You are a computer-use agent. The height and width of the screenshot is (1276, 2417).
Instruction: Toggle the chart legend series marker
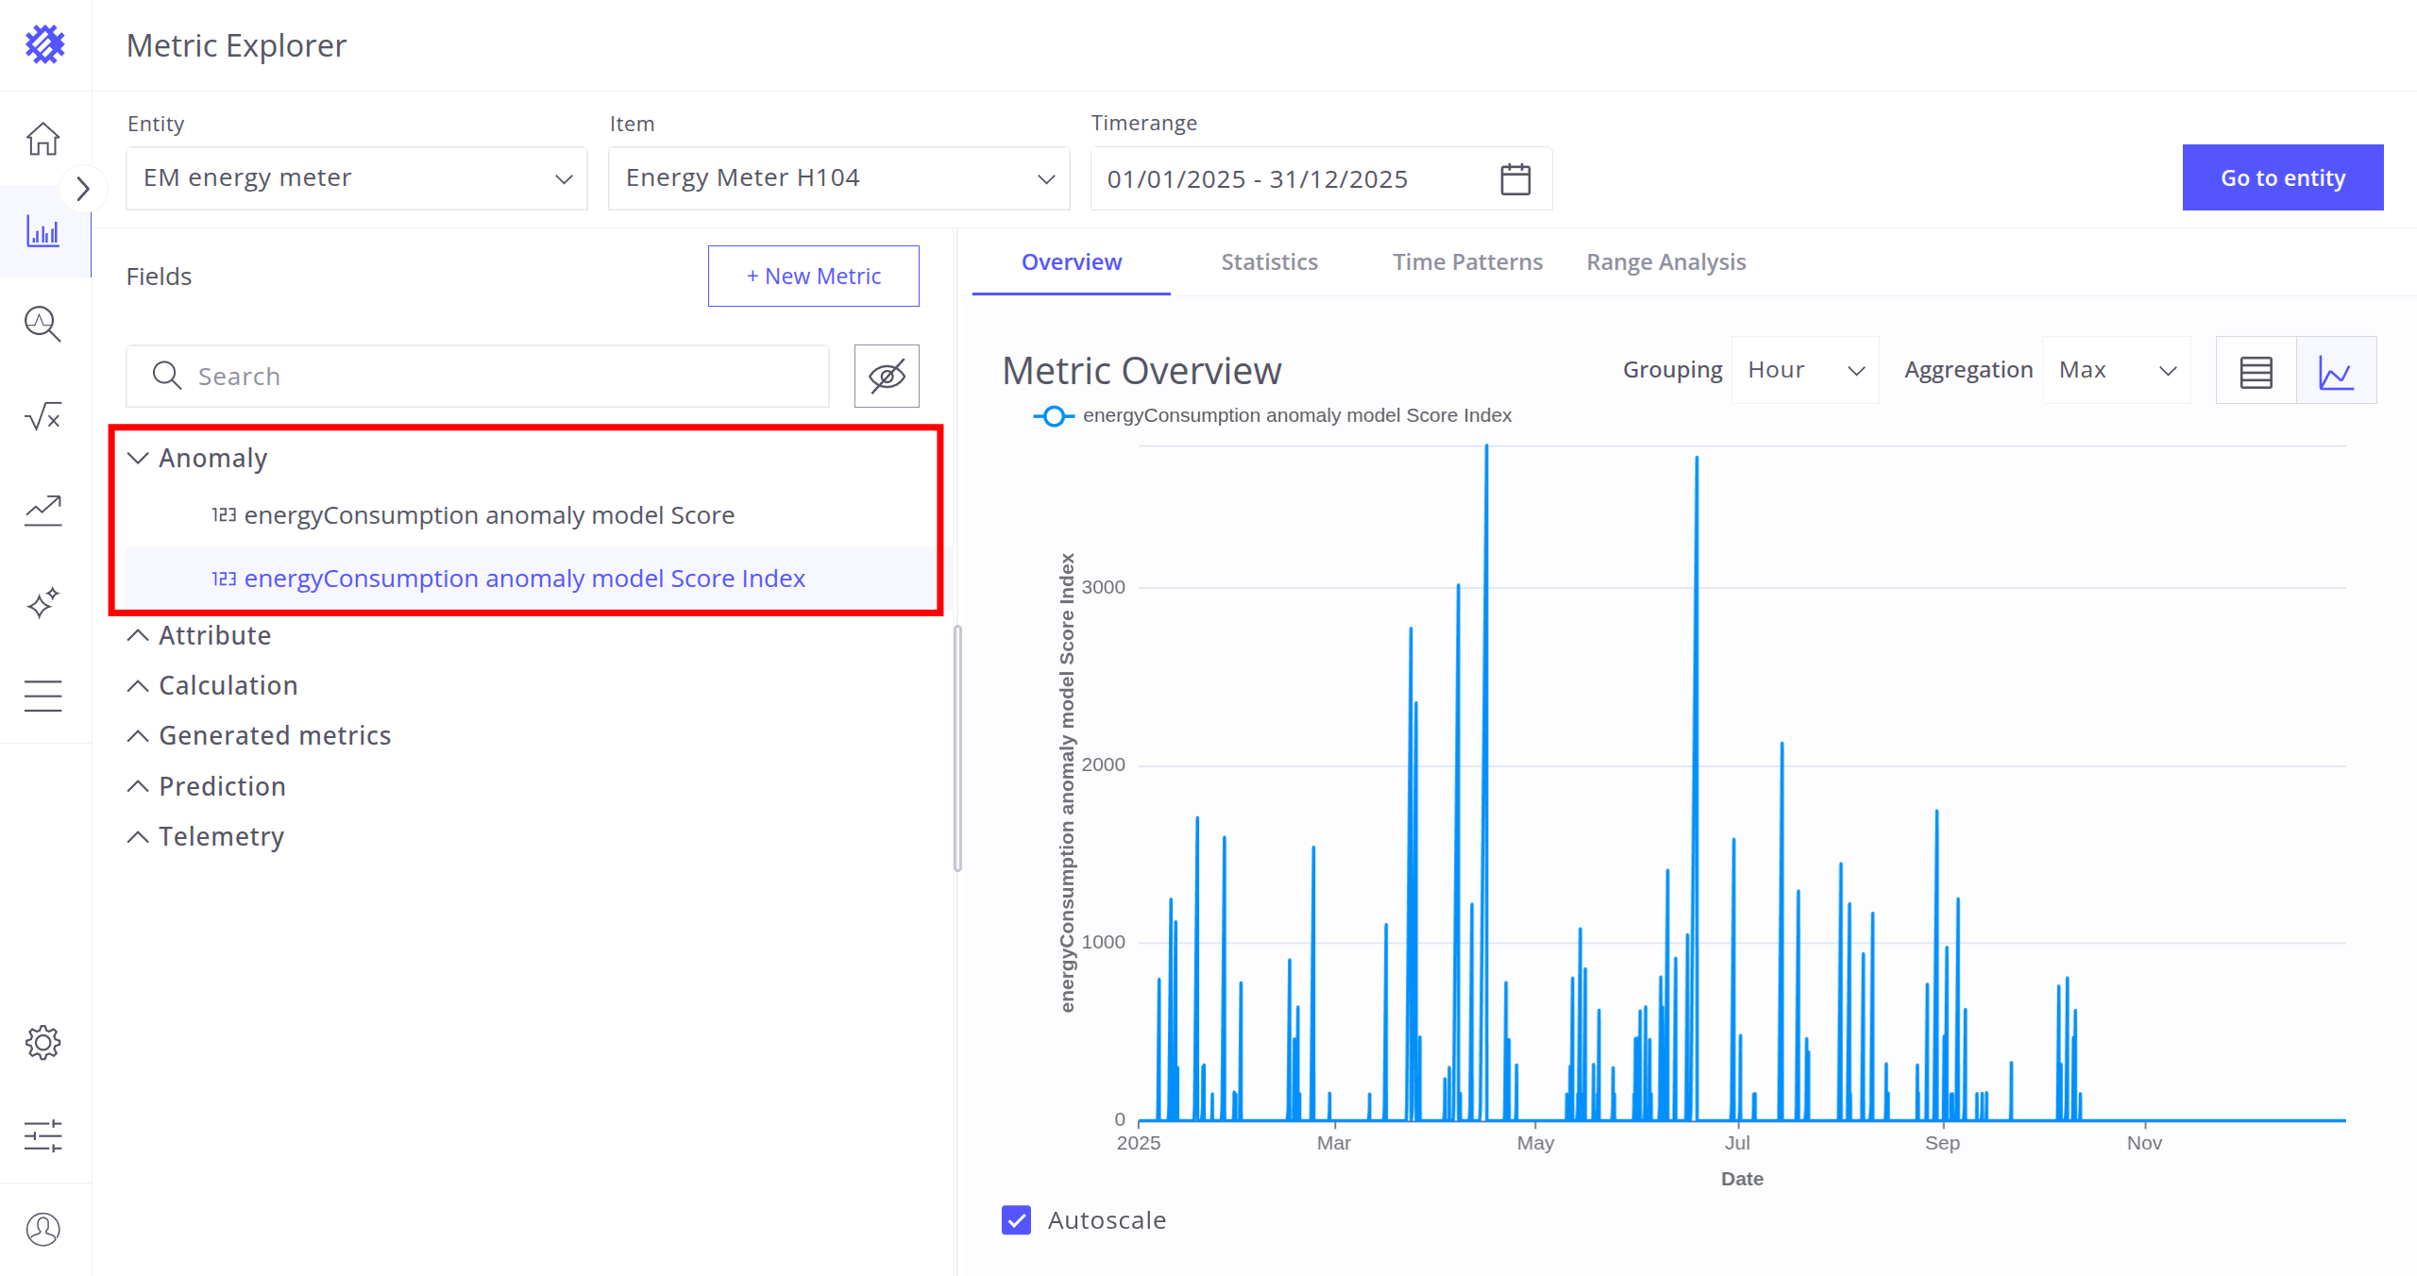tap(1054, 415)
